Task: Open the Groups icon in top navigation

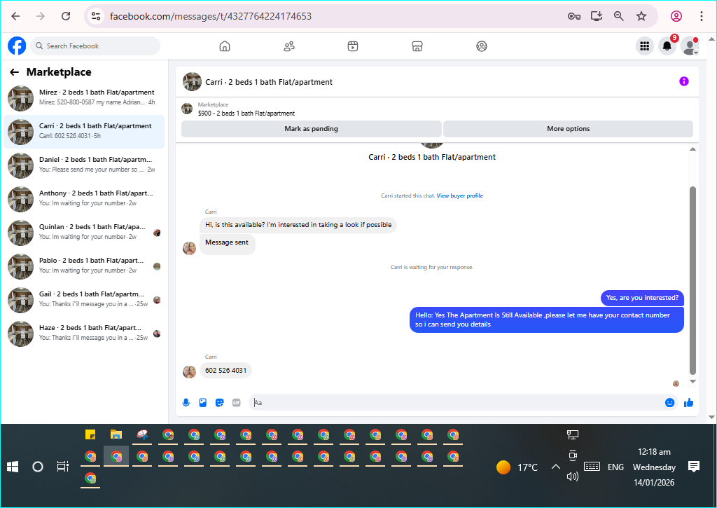Action: tap(482, 46)
